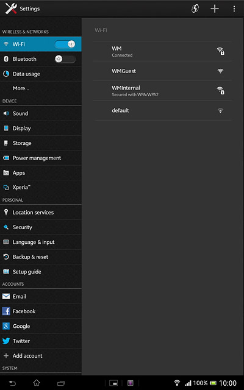
Task: Tap the Facebook account icon
Action: click(6, 311)
